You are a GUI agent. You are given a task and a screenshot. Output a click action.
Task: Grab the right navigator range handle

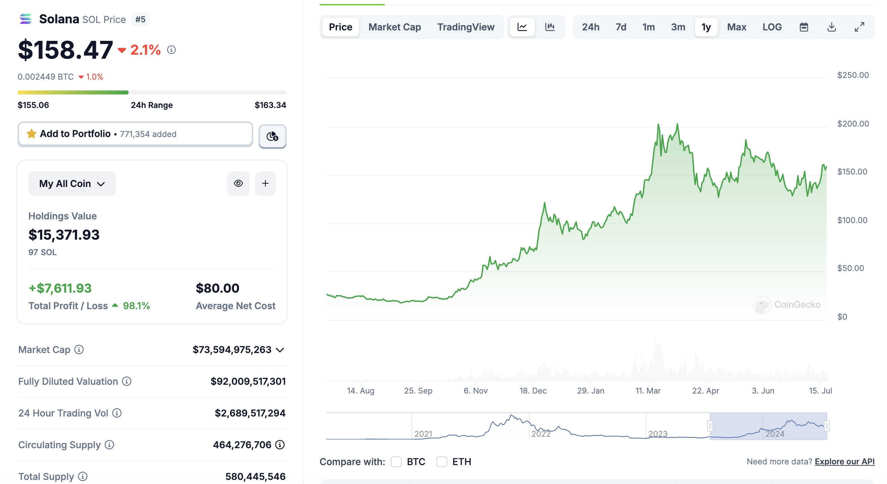pos(827,426)
